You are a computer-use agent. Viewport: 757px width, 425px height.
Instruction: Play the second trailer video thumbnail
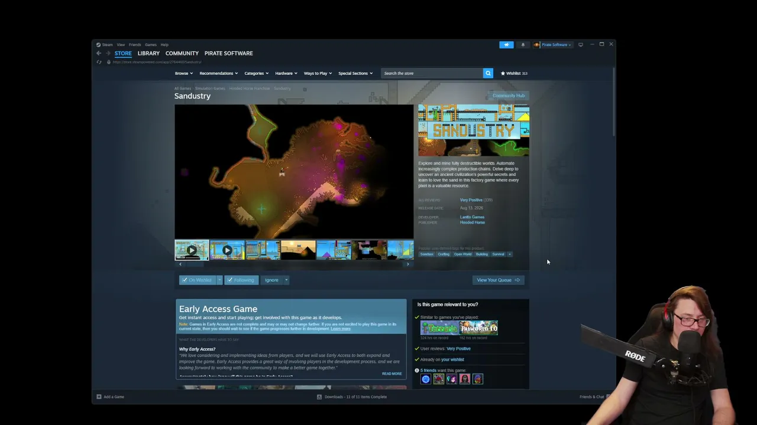click(x=227, y=250)
